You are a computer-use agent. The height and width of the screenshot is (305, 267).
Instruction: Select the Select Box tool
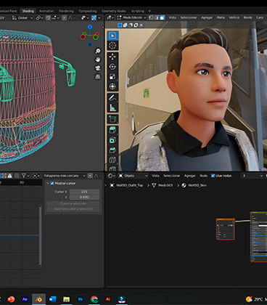(112, 36)
